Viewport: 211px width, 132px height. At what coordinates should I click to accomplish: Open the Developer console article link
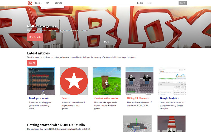click(x=39, y=98)
